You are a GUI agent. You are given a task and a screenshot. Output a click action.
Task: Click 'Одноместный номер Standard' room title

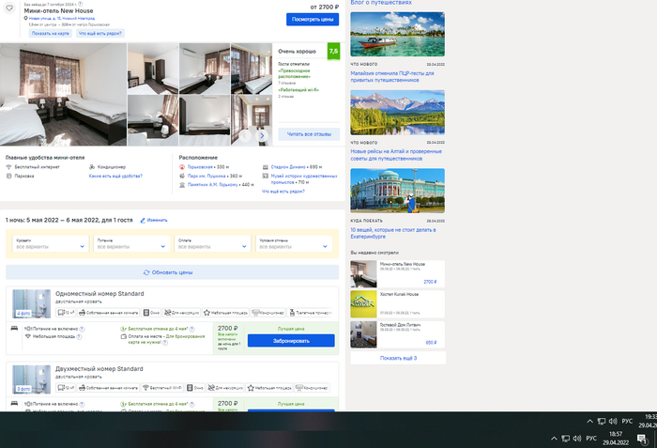click(99, 294)
